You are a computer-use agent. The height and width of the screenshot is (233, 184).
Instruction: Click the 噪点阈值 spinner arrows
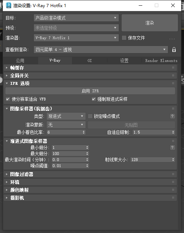(87, 166)
